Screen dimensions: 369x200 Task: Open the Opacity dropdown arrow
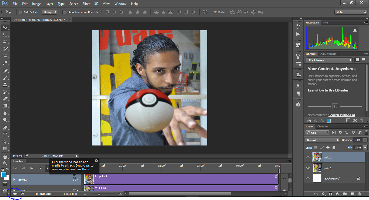coord(365,140)
